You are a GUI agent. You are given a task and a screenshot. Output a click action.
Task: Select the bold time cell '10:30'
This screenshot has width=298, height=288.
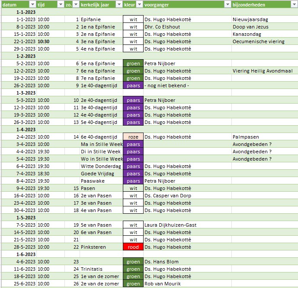tap(50, 41)
